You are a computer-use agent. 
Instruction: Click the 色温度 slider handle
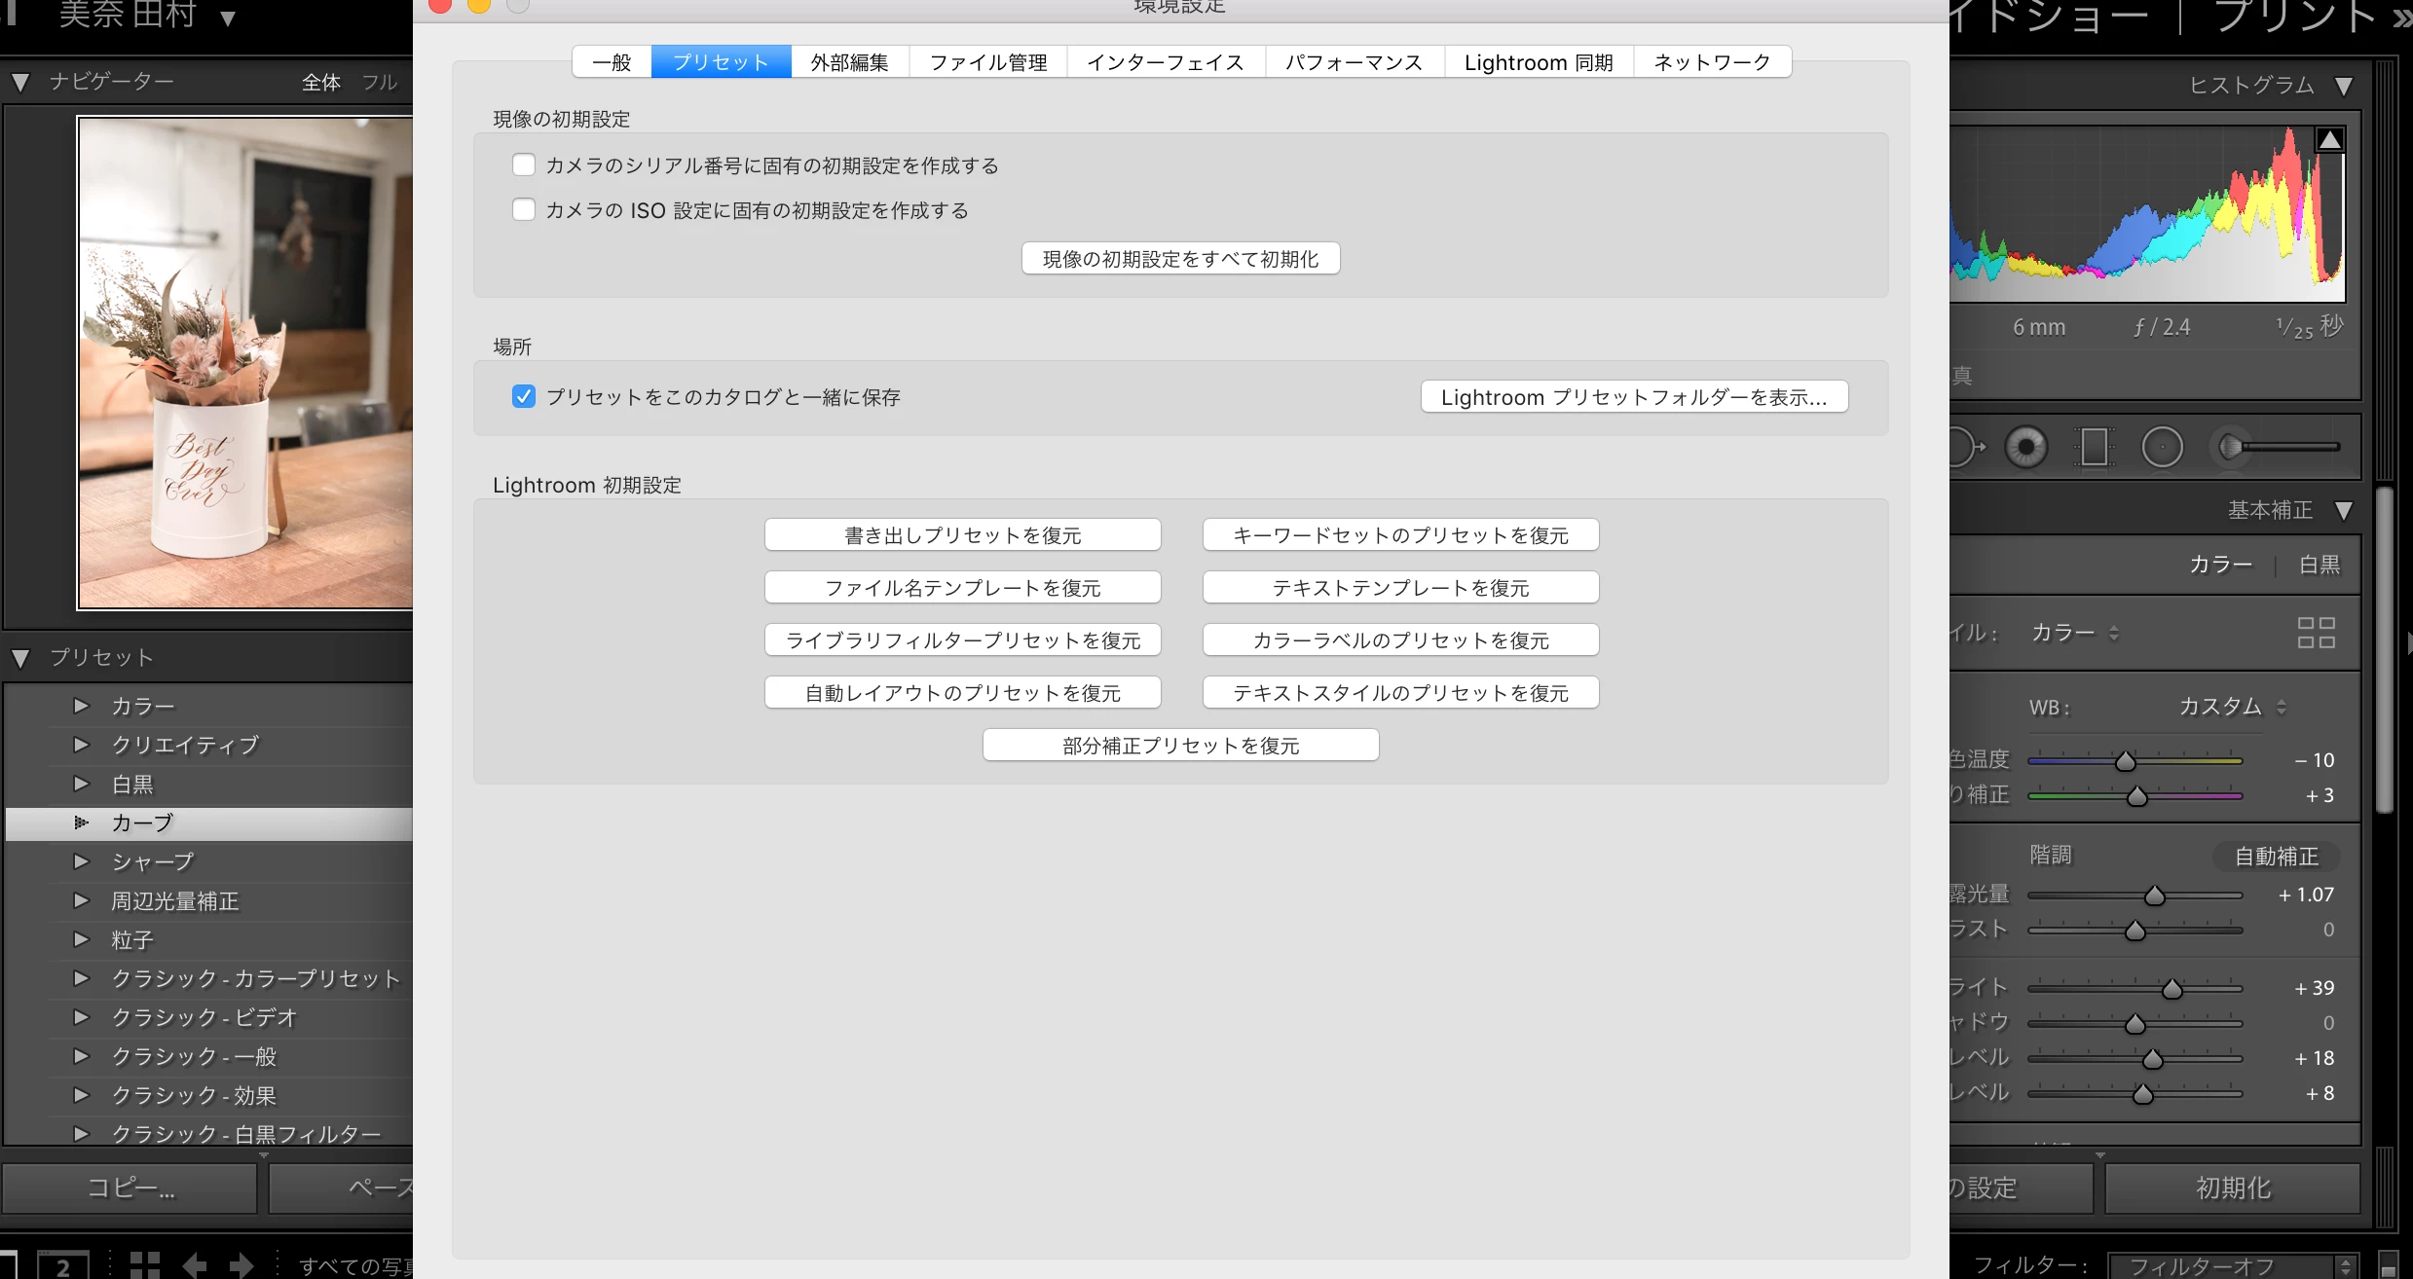(2126, 761)
